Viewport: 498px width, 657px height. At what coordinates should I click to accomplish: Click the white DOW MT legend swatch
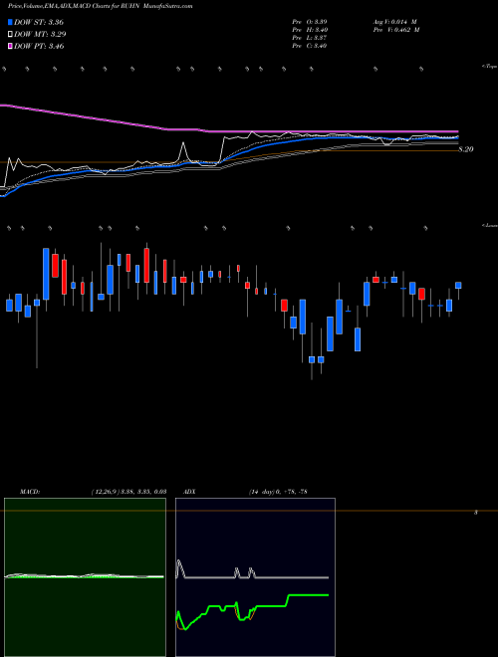point(10,35)
